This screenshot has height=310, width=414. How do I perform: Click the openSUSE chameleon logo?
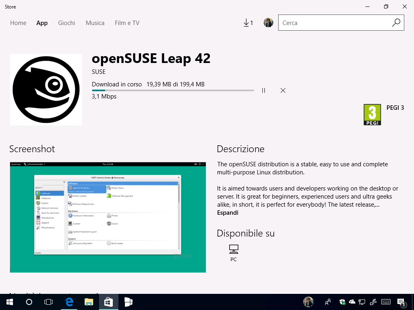pyautogui.click(x=46, y=90)
